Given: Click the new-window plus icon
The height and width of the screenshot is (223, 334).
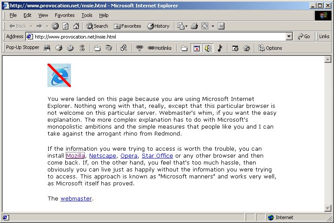Looking at the screenshot, I should (x=235, y=48).
